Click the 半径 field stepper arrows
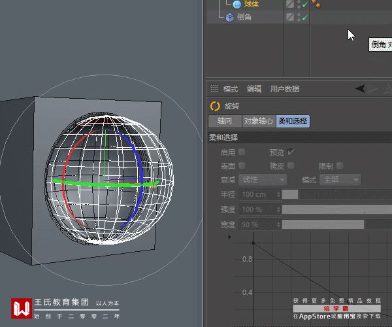Image resolution: width=392 pixels, height=327 pixels. pos(278,194)
